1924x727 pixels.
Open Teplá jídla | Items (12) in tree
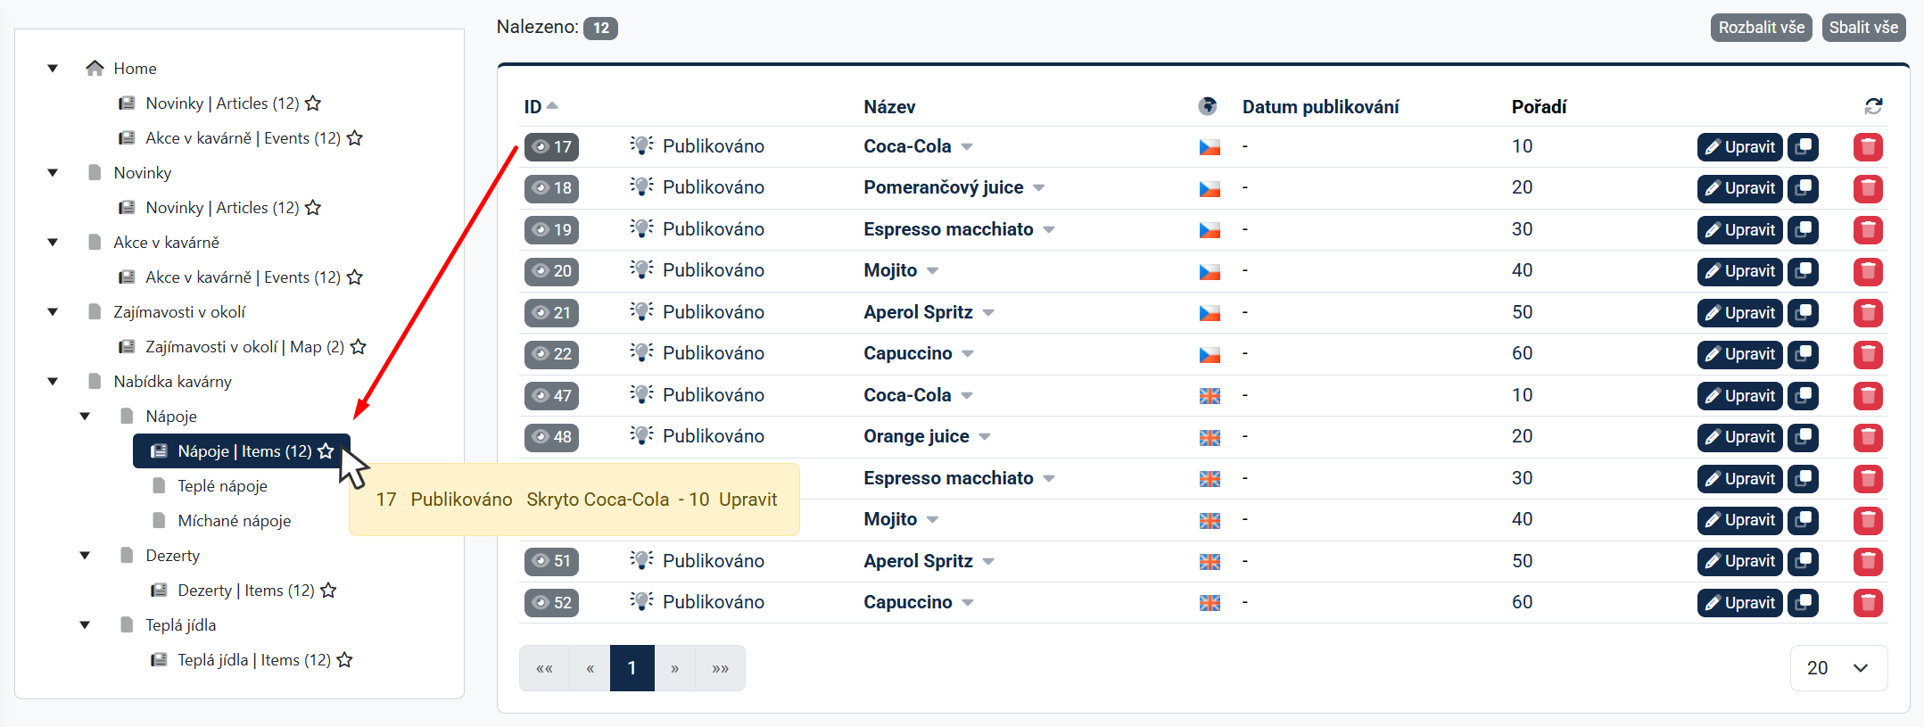[x=254, y=660]
